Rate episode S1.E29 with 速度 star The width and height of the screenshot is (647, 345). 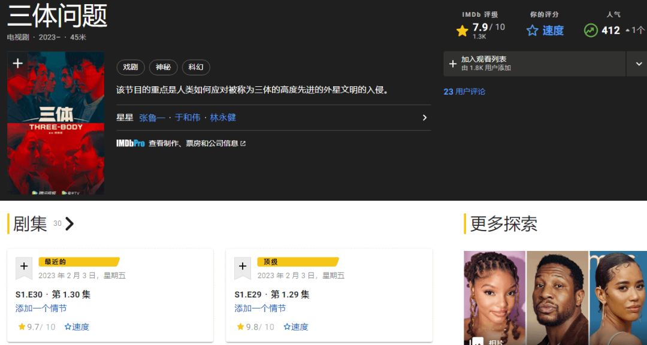tap(296, 327)
